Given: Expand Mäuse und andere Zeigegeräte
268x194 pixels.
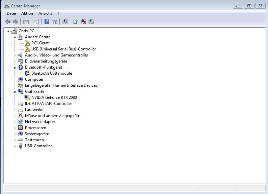Looking at the screenshot, I should click(15, 116).
